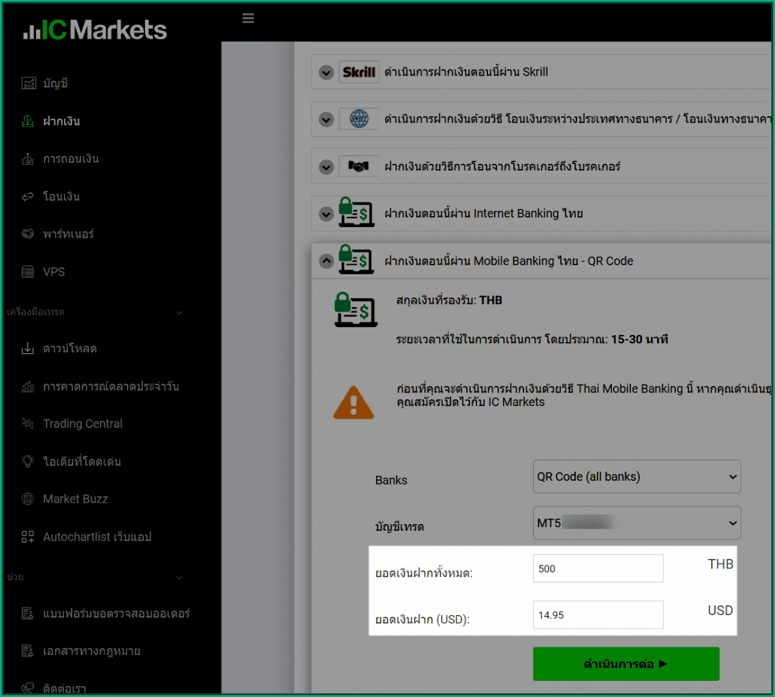The image size is (775, 697).
Task: Click the พาร์ทเนอร์ handshake icon
Action: tap(28, 234)
